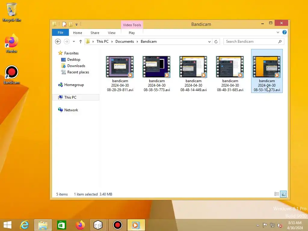Click Documents in the address breadcrumb

[x=125, y=42]
